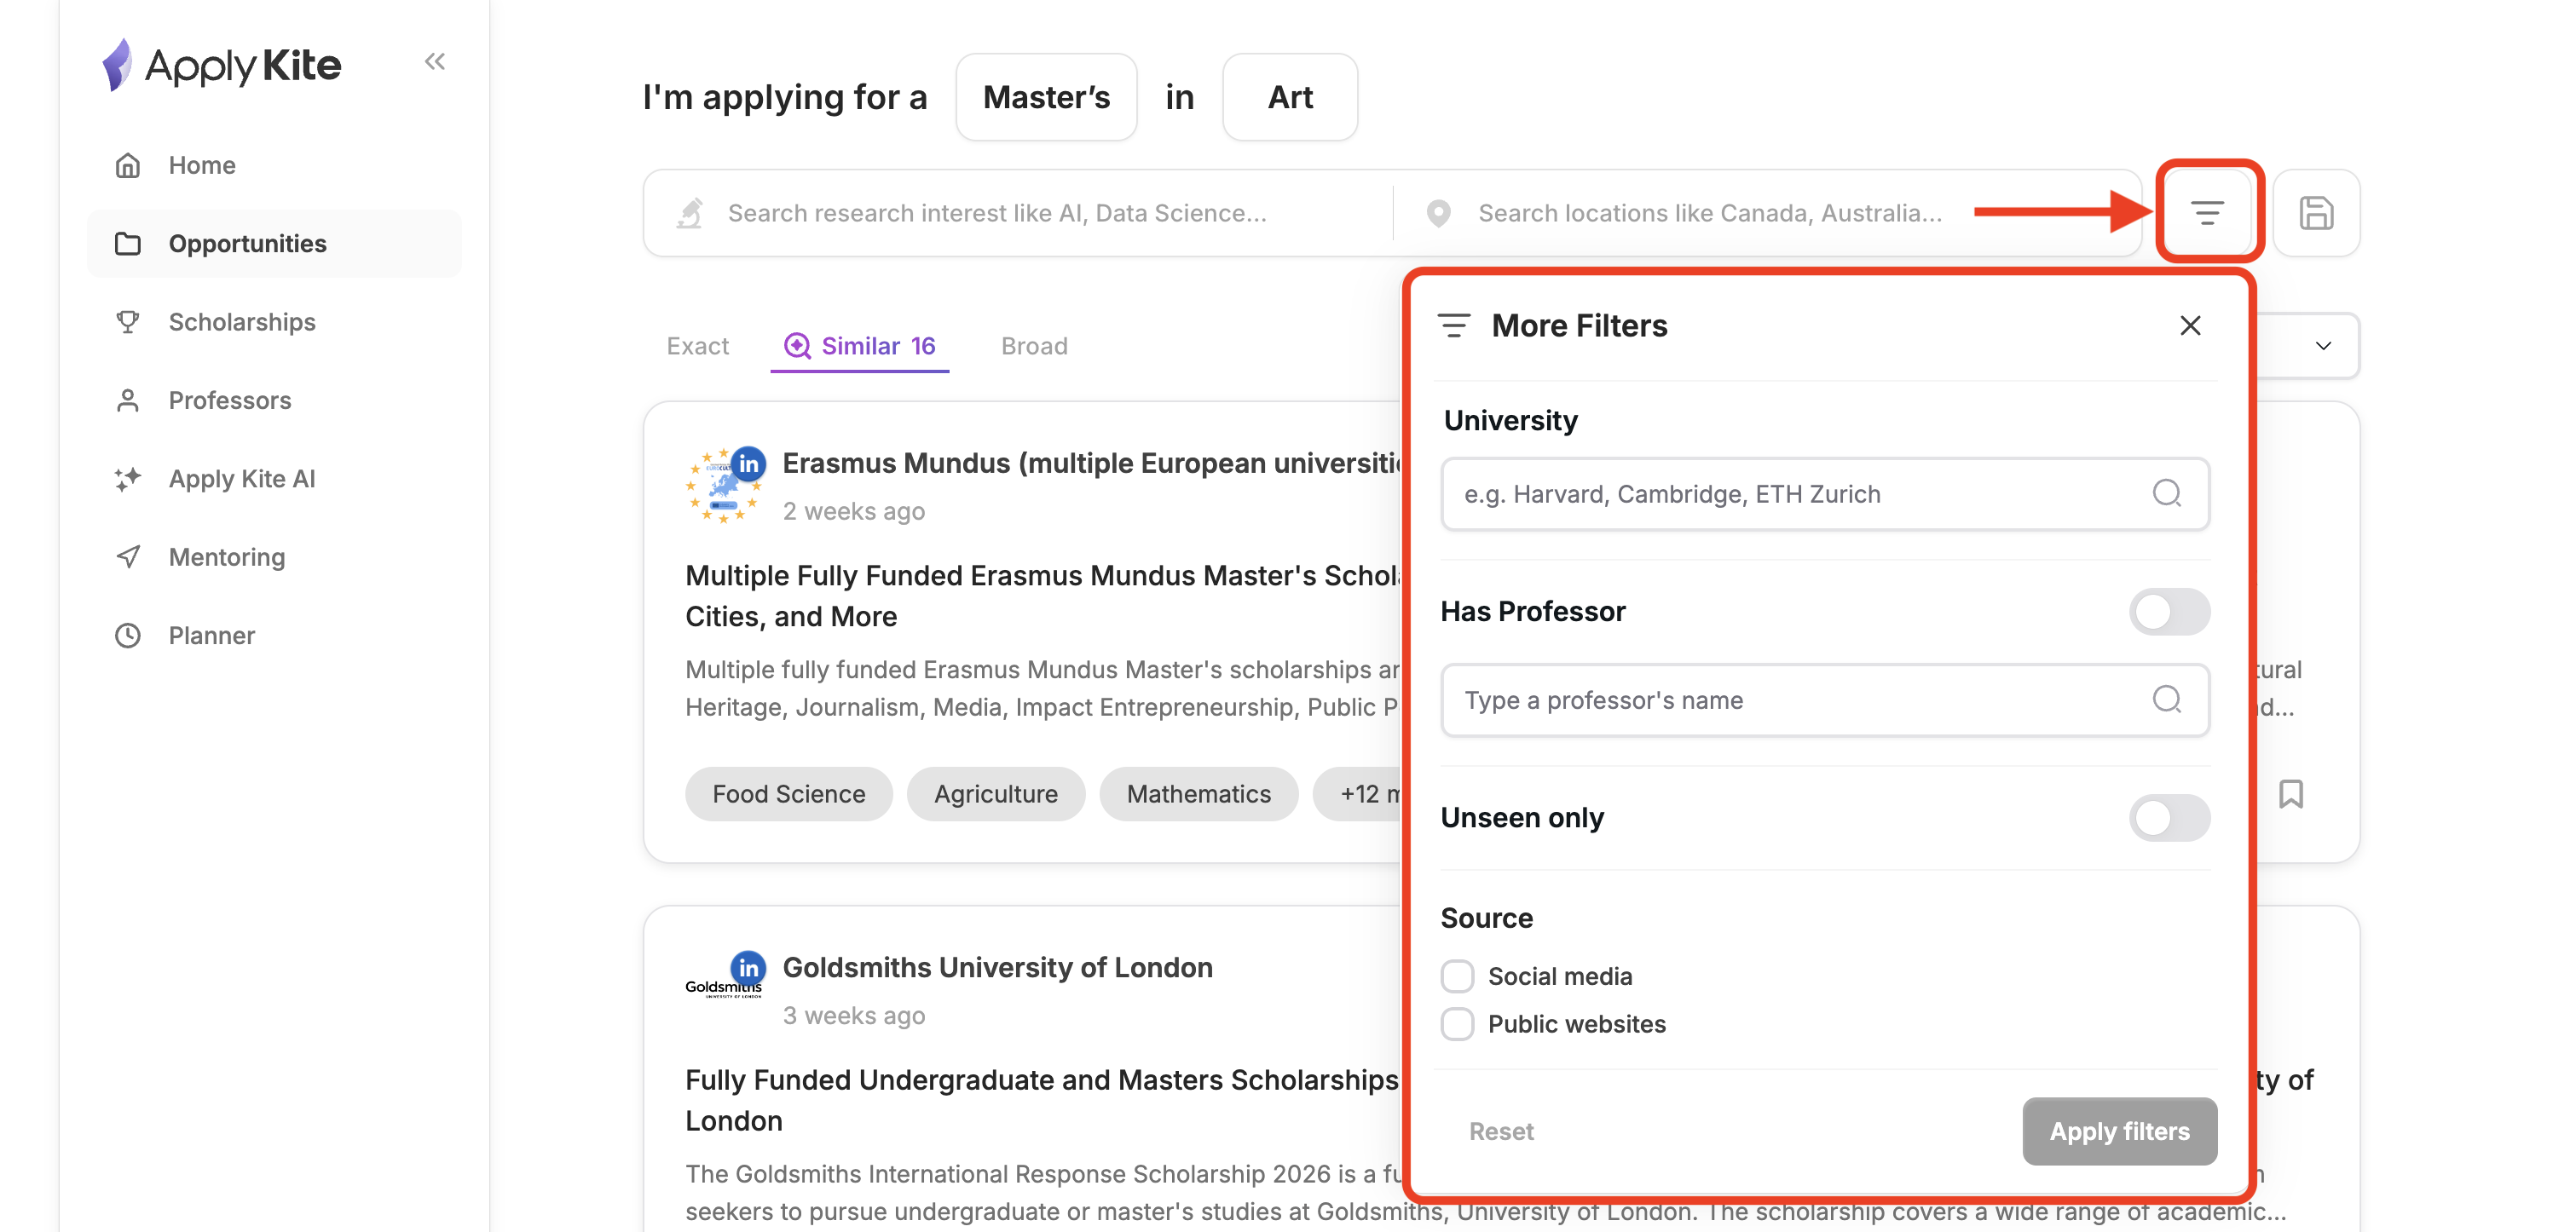The image size is (2576, 1232).
Task: Expand the sort dropdown chevron
Action: click(x=2322, y=346)
